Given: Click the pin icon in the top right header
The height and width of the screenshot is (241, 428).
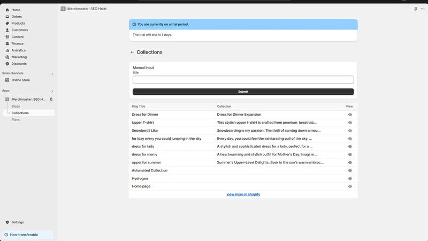Looking at the screenshot, I should click(416, 9).
